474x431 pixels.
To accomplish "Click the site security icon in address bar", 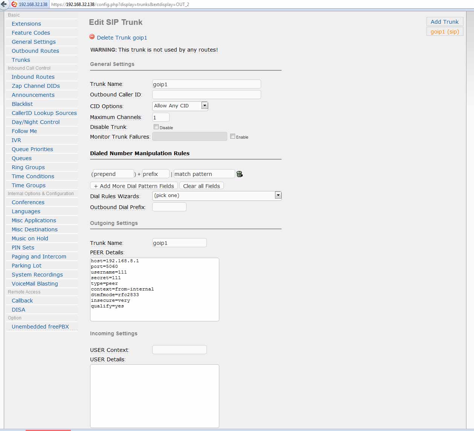I will tap(14, 5).
